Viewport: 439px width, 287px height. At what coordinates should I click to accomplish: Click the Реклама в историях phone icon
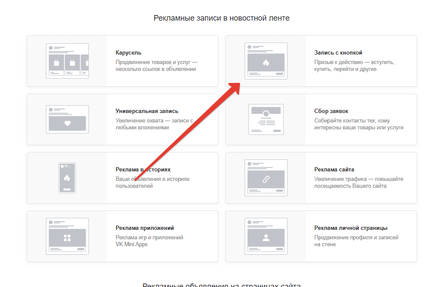coord(67,178)
